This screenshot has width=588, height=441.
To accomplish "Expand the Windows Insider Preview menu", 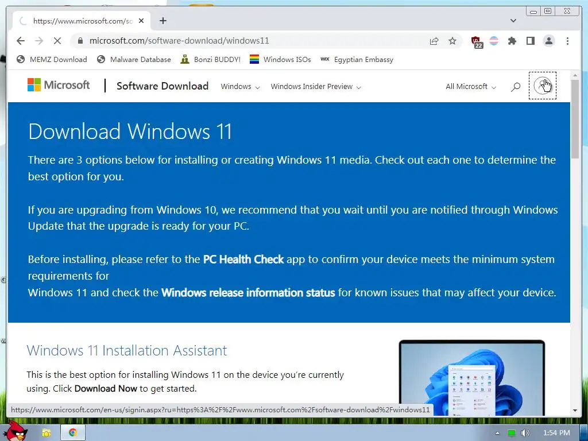I will coord(316,87).
